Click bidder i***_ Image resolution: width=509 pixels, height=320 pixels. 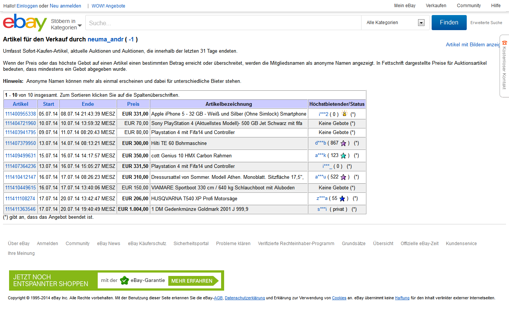[327, 166]
